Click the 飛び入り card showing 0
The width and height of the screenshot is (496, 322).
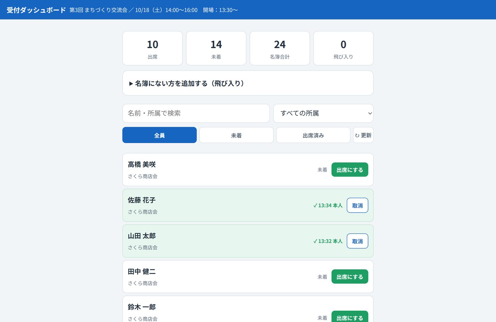tap(343, 48)
